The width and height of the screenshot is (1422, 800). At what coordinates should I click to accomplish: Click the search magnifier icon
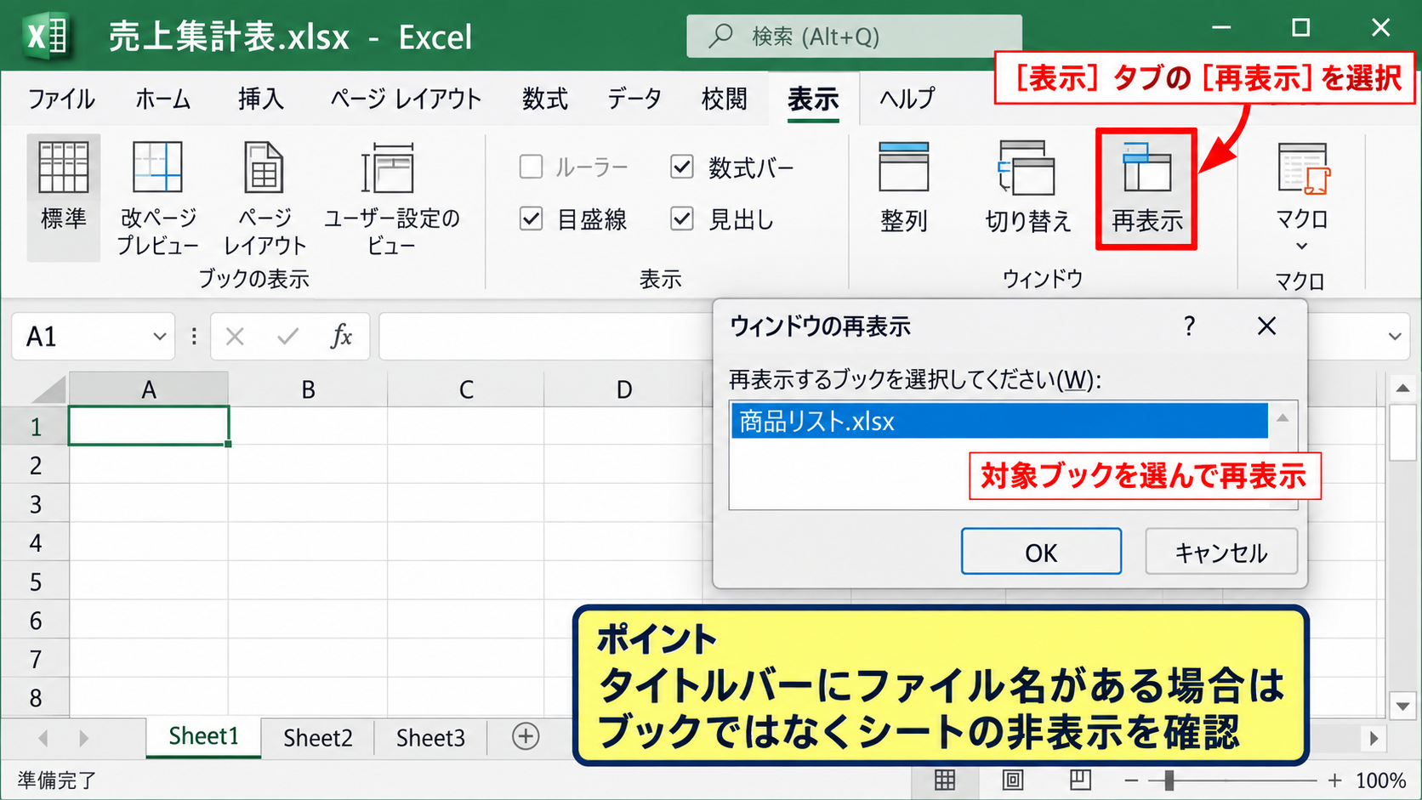pos(721,36)
